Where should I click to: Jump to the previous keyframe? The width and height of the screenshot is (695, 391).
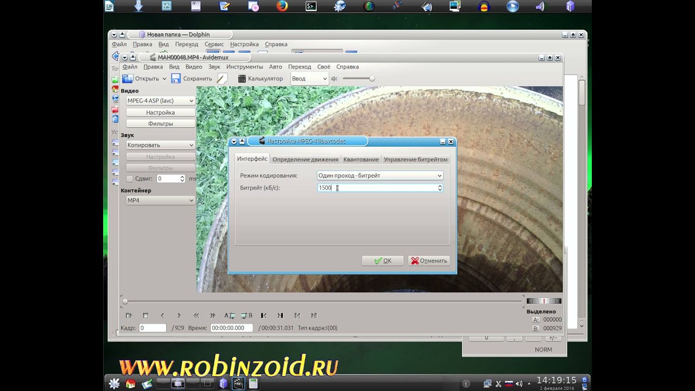click(x=196, y=316)
